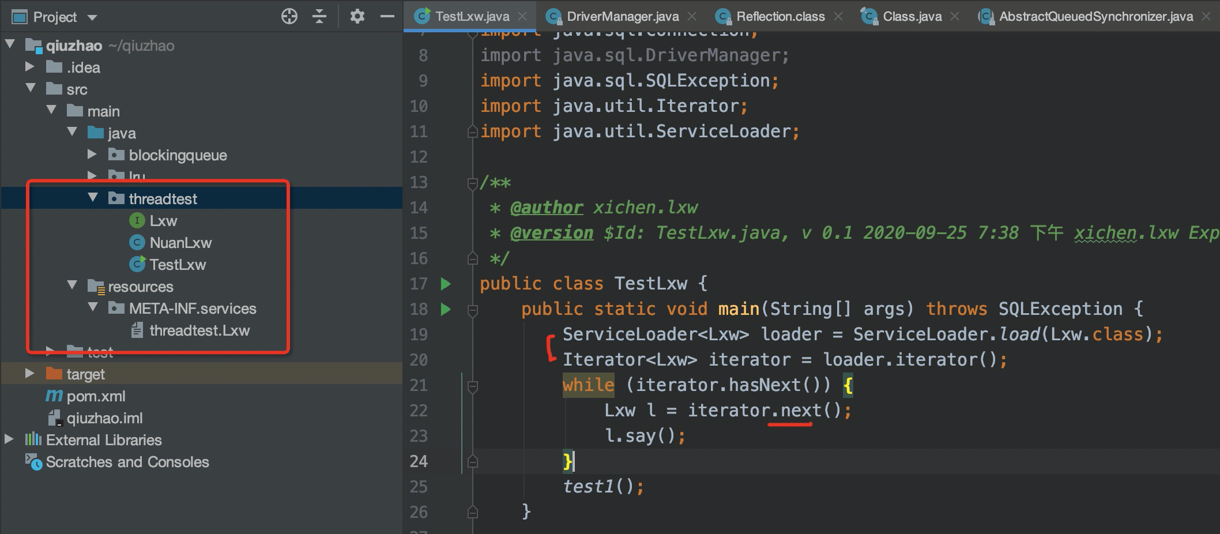
Task: Click the while keyword on line 21
Action: pos(588,385)
